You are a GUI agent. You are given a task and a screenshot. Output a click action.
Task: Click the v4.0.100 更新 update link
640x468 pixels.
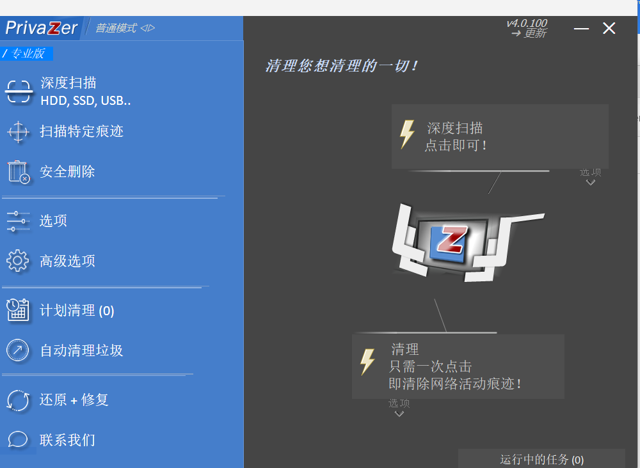527,28
